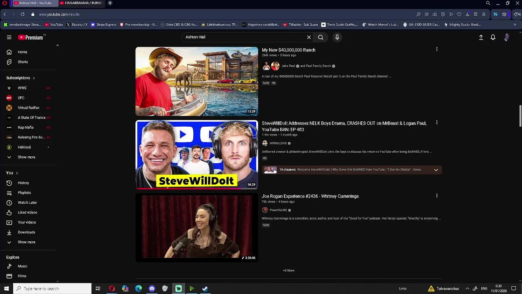Open Joe Rogan Experience #2436 title
522x294 pixels.
(310, 196)
